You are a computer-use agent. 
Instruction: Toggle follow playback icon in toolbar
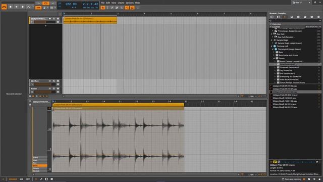(x=127, y=8)
